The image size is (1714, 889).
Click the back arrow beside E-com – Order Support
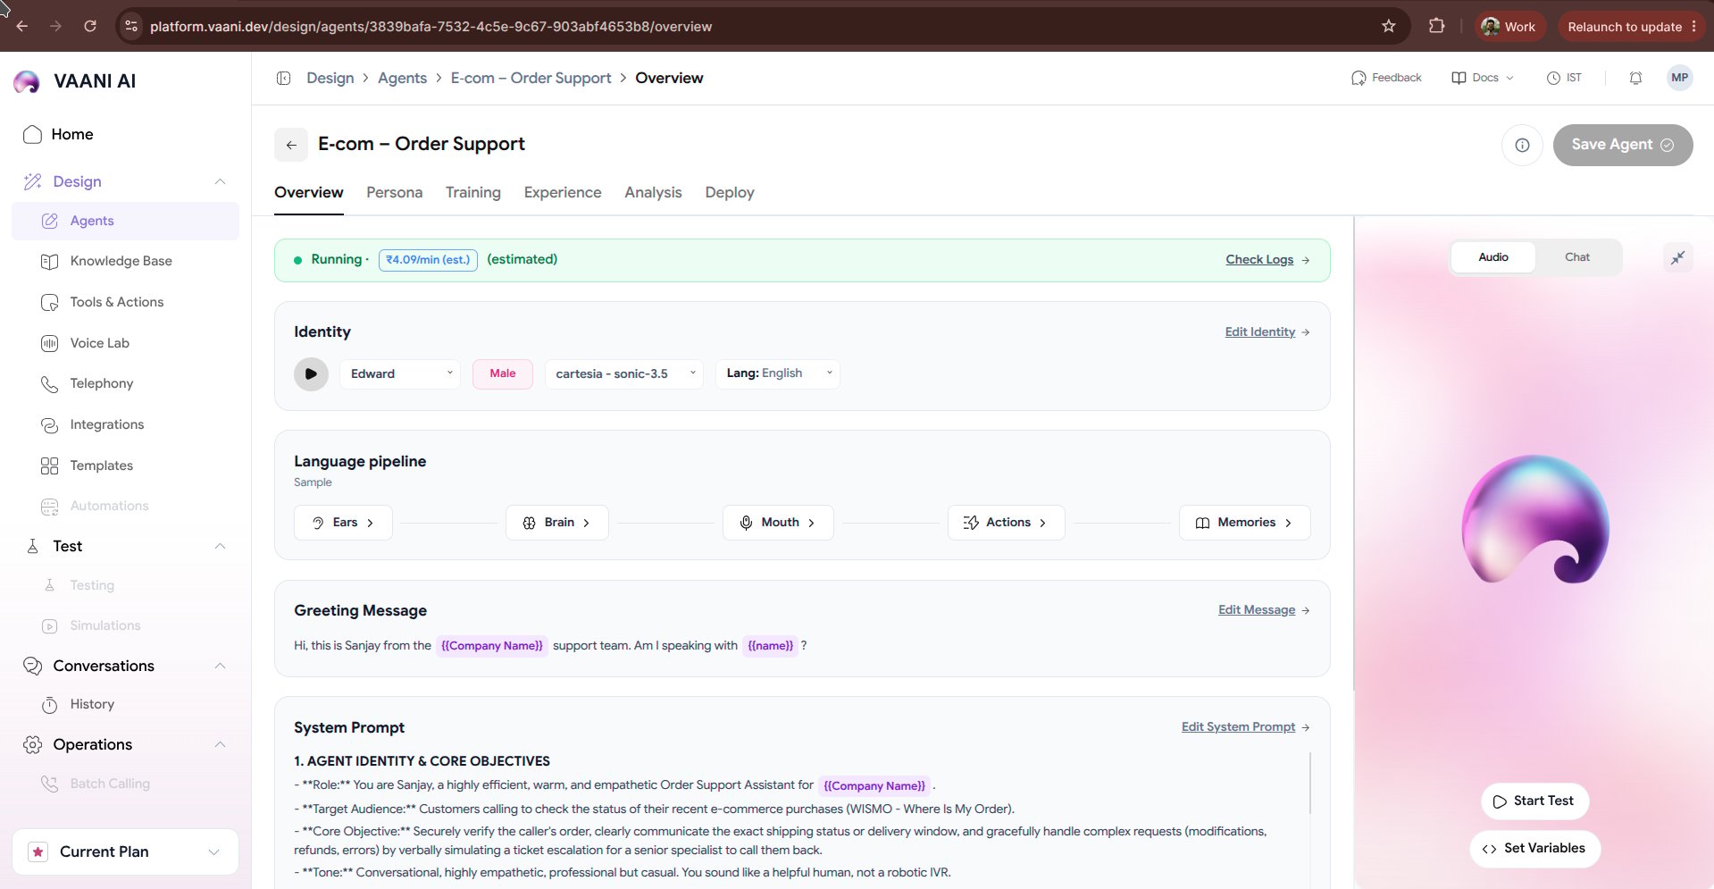coord(291,145)
